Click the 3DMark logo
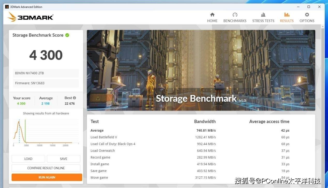The width and height of the screenshot is (328, 188). coord(30,17)
